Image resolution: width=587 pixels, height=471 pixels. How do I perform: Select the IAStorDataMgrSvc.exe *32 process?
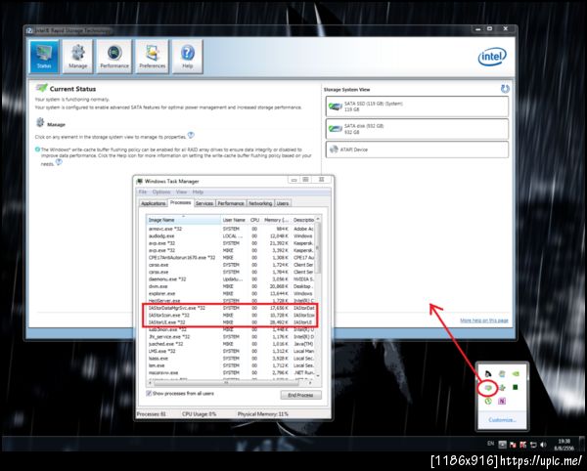tap(230, 308)
